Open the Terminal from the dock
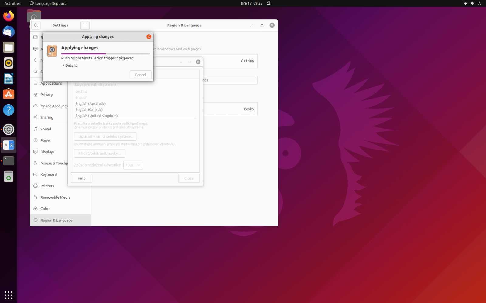The height and width of the screenshot is (303, 486). [9, 161]
